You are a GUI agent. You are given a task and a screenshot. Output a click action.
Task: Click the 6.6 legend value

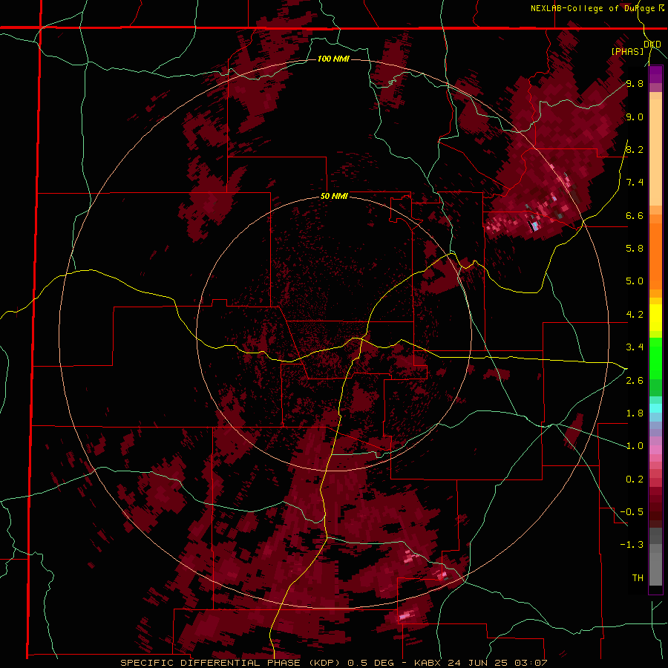coord(635,215)
